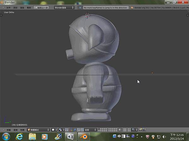Click the 'No more keyframes to jump to' report
This screenshot has width=189, height=141.
(106, 8)
